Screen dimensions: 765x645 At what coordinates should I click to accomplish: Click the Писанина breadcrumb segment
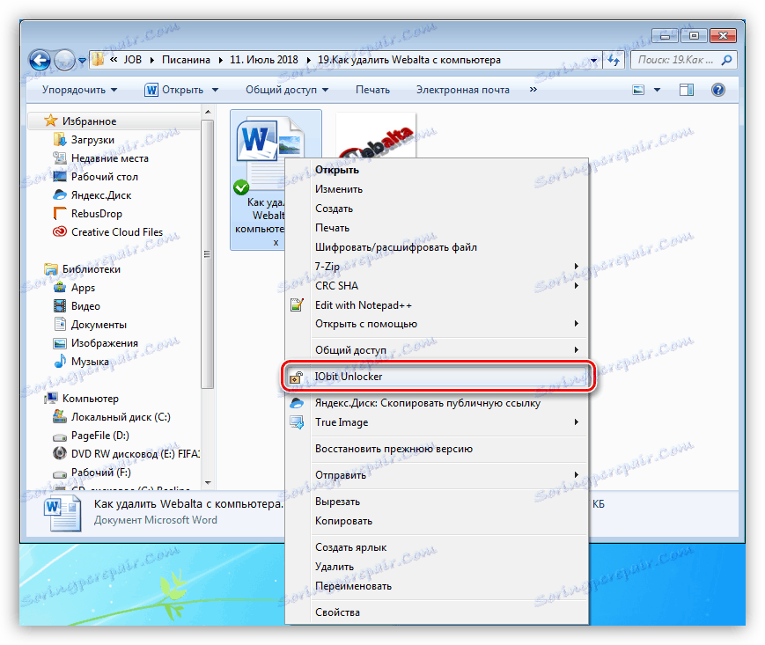coord(186,60)
